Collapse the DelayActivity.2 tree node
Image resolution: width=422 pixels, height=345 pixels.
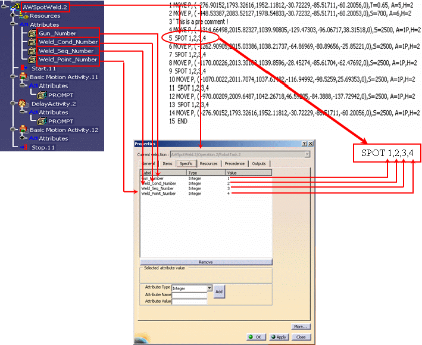(x=13, y=104)
